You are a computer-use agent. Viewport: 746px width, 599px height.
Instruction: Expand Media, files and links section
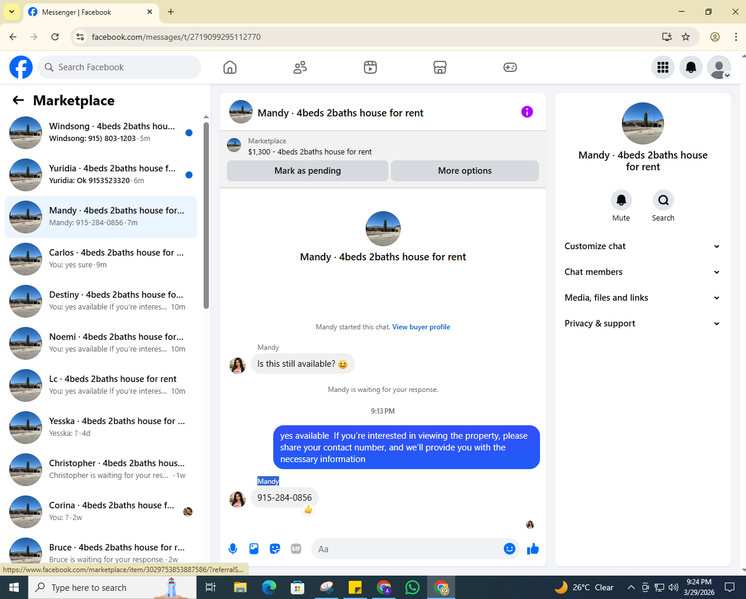[x=642, y=298]
